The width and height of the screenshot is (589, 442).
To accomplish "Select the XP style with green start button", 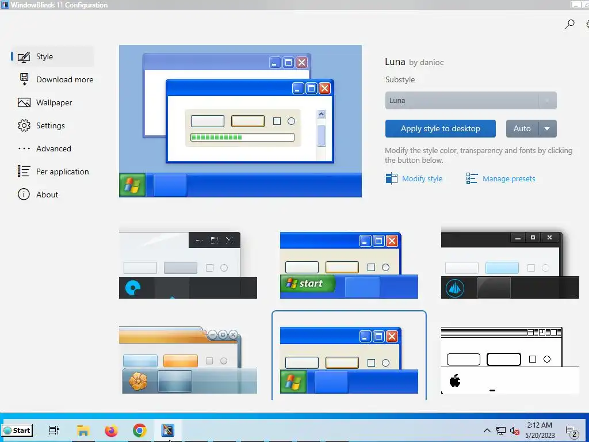I will click(x=349, y=265).
